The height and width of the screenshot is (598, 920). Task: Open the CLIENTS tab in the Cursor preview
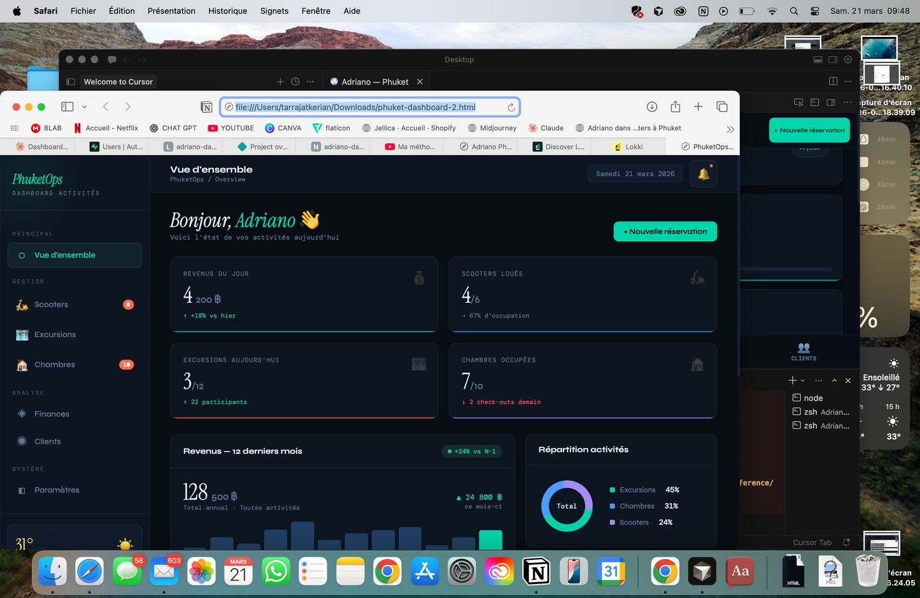point(803,352)
